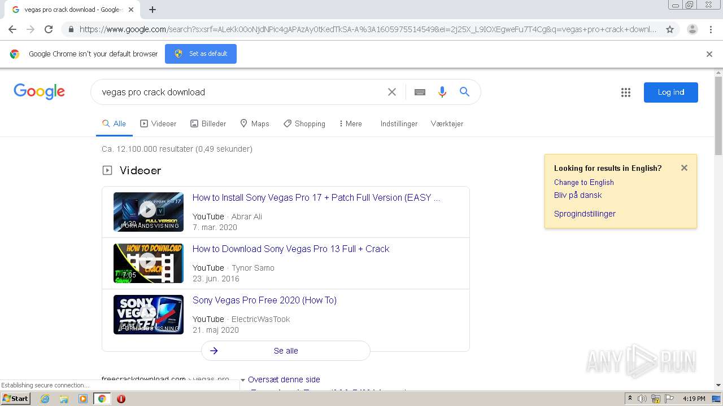723x406 pixels.
Task: Reload the current page
Action: tap(49, 29)
